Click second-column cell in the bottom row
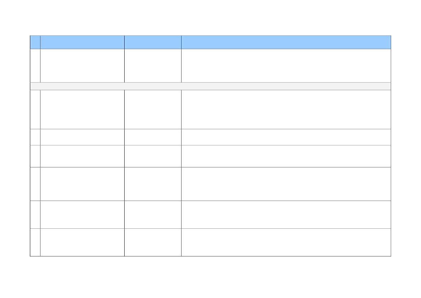The width and height of the screenshot is (421, 298). click(82, 242)
